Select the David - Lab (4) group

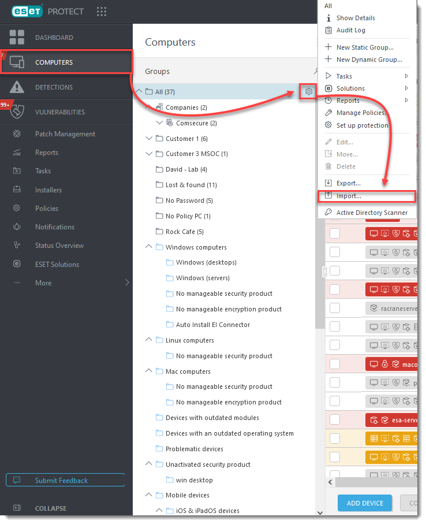pyautogui.click(x=186, y=169)
